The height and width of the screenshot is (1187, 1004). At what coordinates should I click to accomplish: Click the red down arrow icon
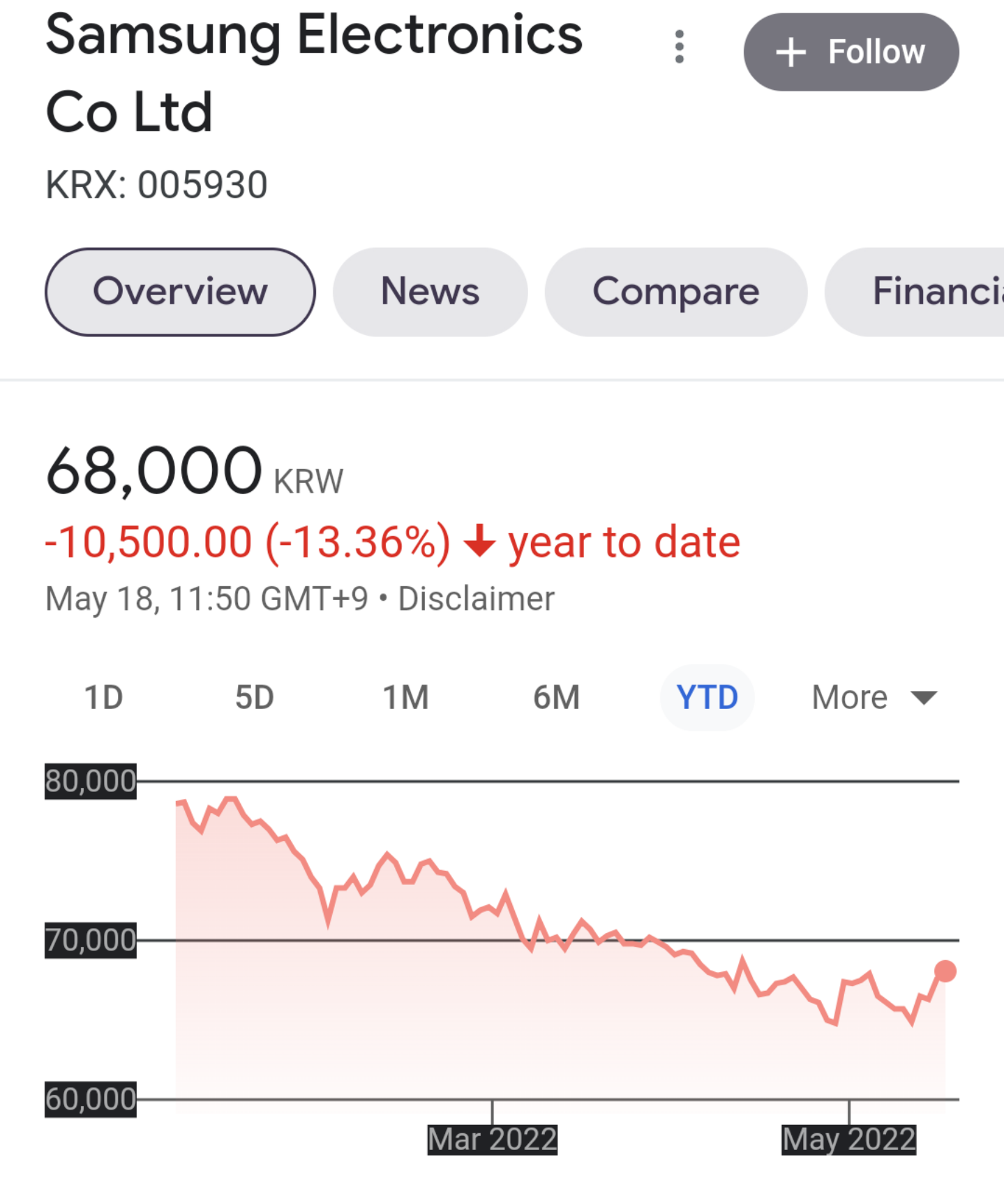point(479,542)
